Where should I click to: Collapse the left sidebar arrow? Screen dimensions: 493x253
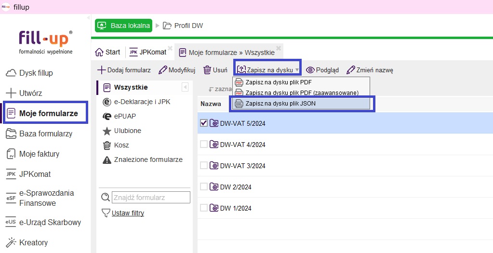[88, 18]
